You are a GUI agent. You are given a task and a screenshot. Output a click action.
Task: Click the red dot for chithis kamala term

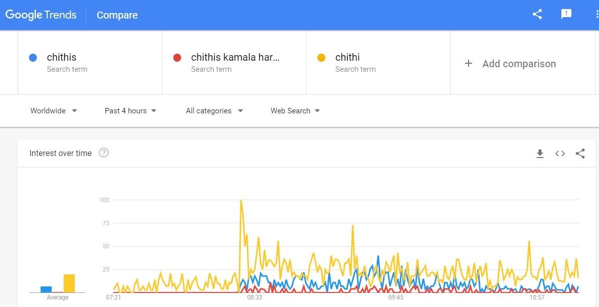(x=177, y=58)
